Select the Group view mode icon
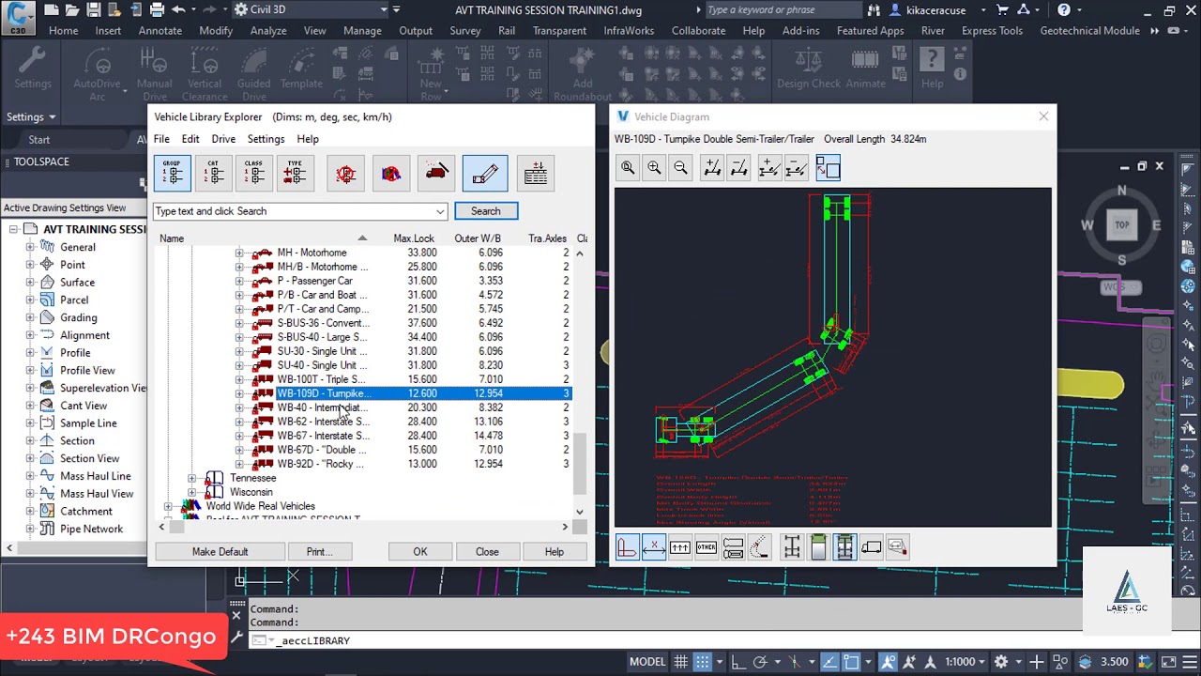 [x=173, y=173]
